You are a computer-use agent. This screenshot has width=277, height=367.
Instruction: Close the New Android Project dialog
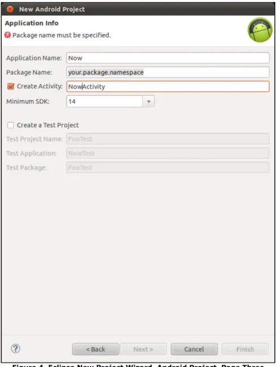point(10,9)
